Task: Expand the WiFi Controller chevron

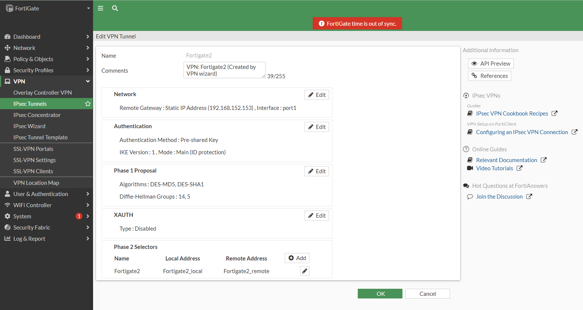Action: [x=88, y=205]
